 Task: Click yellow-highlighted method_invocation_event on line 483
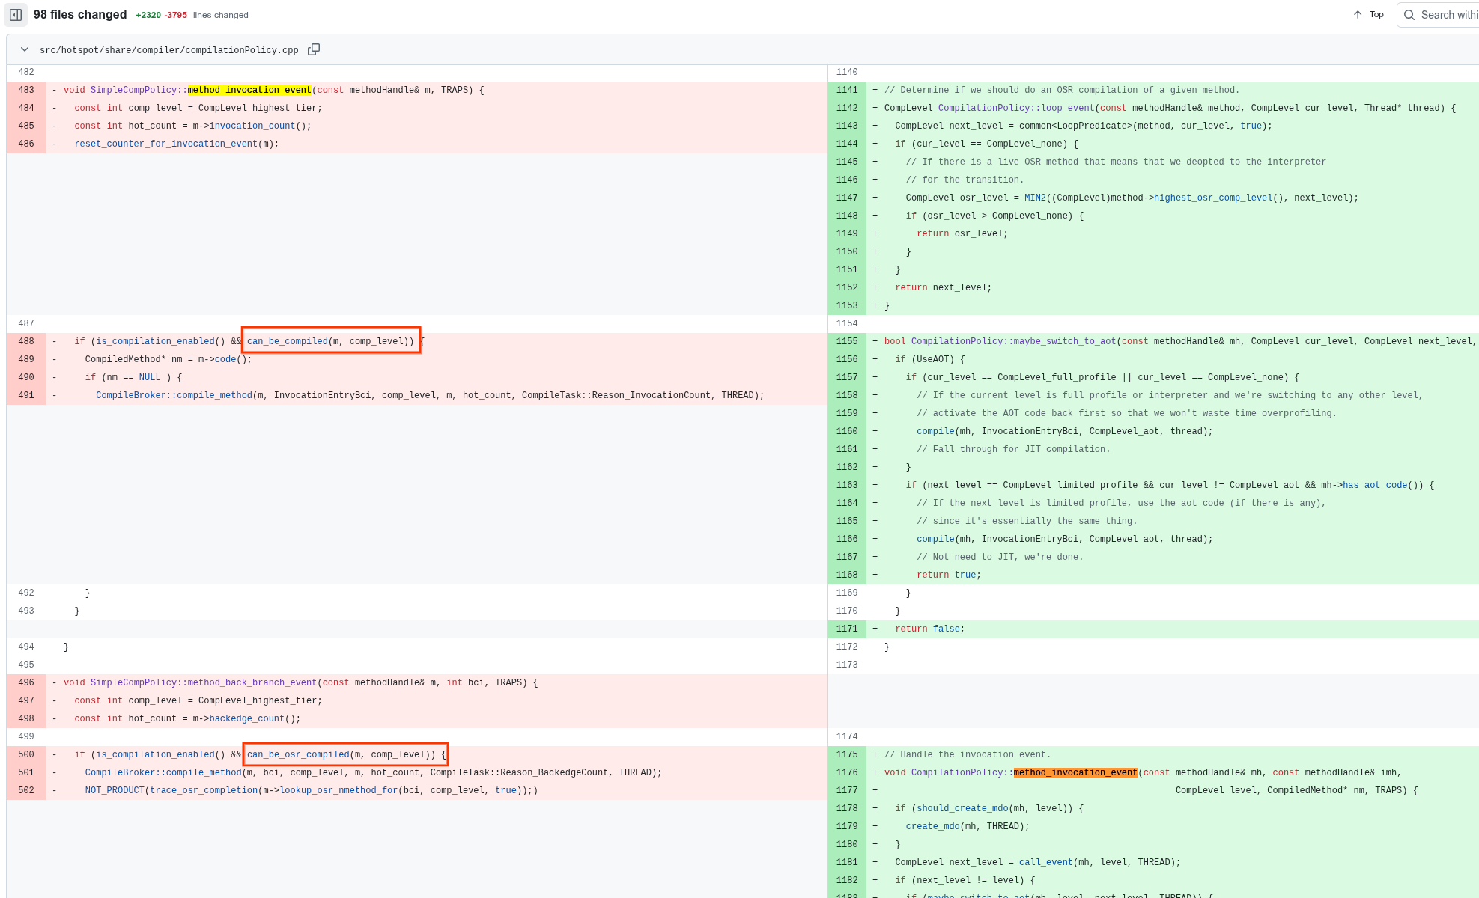[x=249, y=90]
